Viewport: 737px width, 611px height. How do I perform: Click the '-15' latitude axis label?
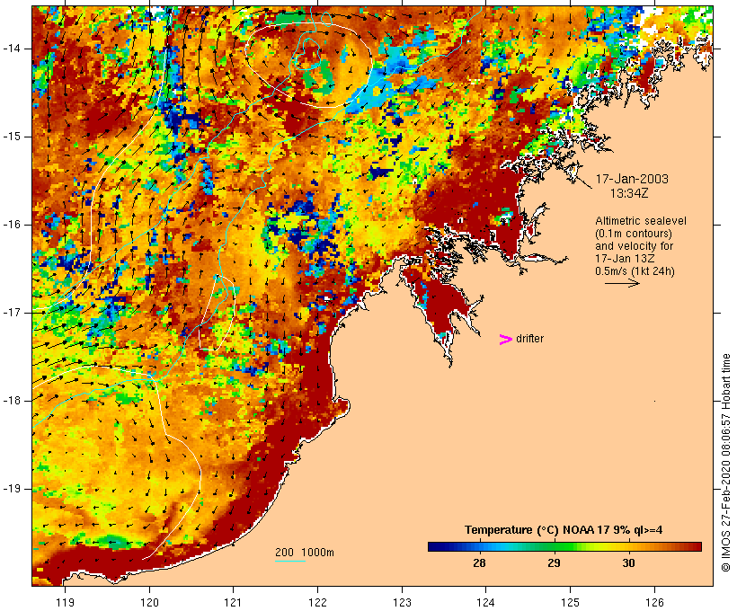coord(12,137)
